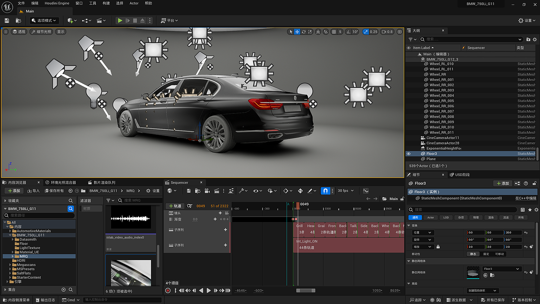540x304 pixels.
Task: Open the viewport hamburger options menu
Action: [5, 32]
